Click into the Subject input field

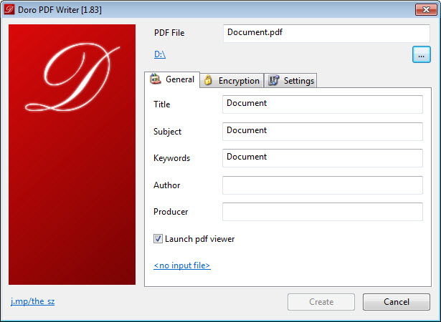coord(323,132)
